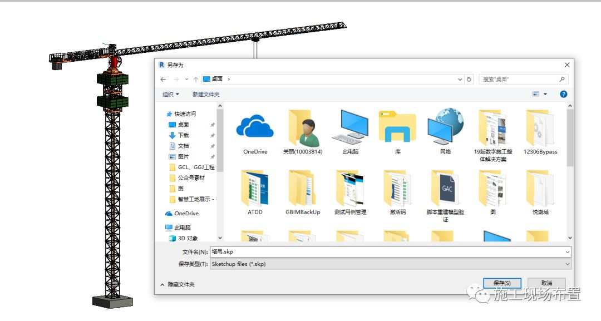
Task: Select the 此电脑 computer icon
Action: [350, 132]
